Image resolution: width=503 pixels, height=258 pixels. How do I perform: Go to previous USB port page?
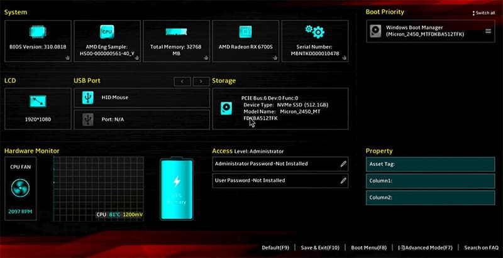click(182, 81)
